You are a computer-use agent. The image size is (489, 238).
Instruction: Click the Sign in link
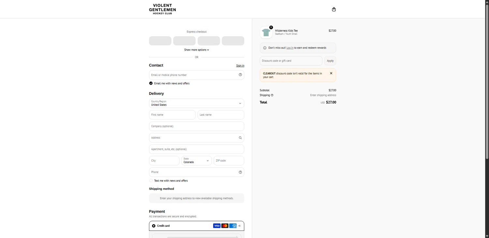coord(240,66)
